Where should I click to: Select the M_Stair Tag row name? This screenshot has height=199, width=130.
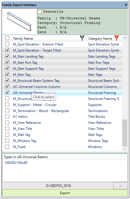(22, 75)
